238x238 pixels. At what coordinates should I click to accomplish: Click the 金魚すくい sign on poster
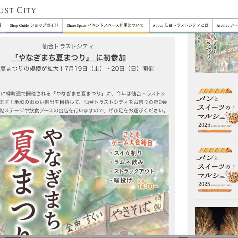pos(85,222)
